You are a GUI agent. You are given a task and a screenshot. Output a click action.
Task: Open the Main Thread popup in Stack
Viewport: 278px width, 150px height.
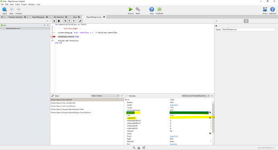coord(105,96)
